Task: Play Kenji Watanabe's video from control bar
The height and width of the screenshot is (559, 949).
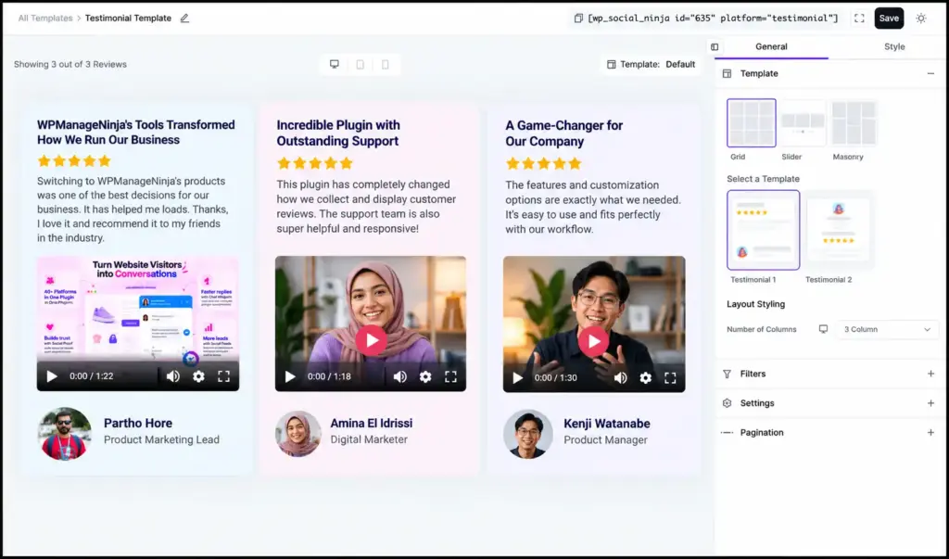Action: (517, 378)
